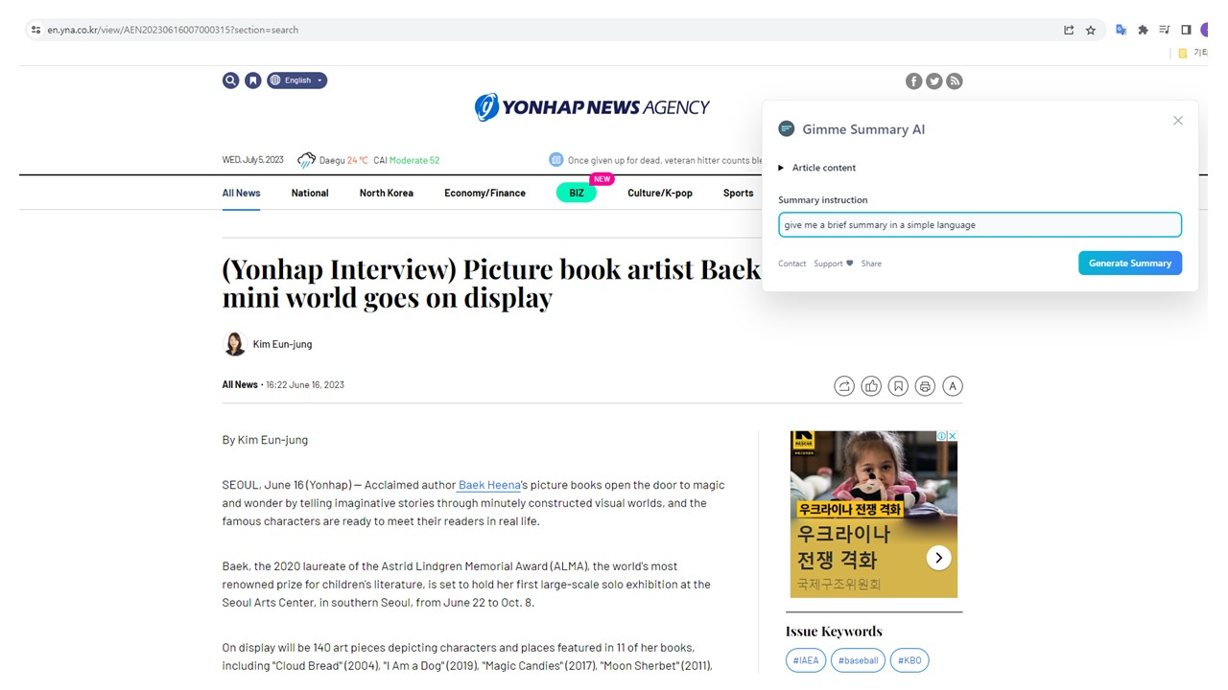Screen dimensions: 1228x690
Task: Click the bookmark icon beside the search icon
Action: click(x=252, y=80)
